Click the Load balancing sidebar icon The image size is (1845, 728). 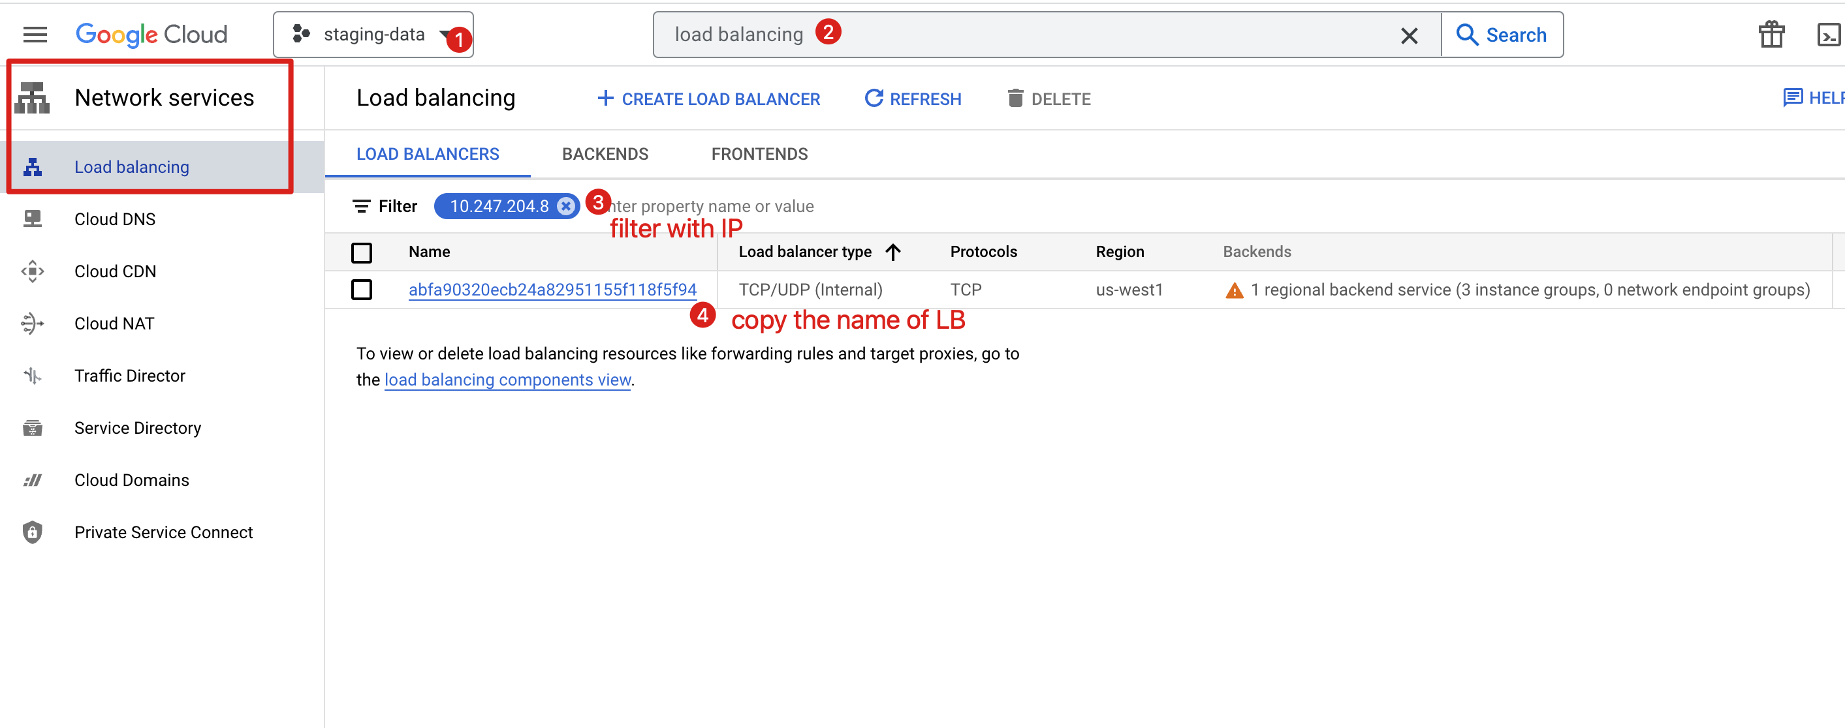pos(33,166)
